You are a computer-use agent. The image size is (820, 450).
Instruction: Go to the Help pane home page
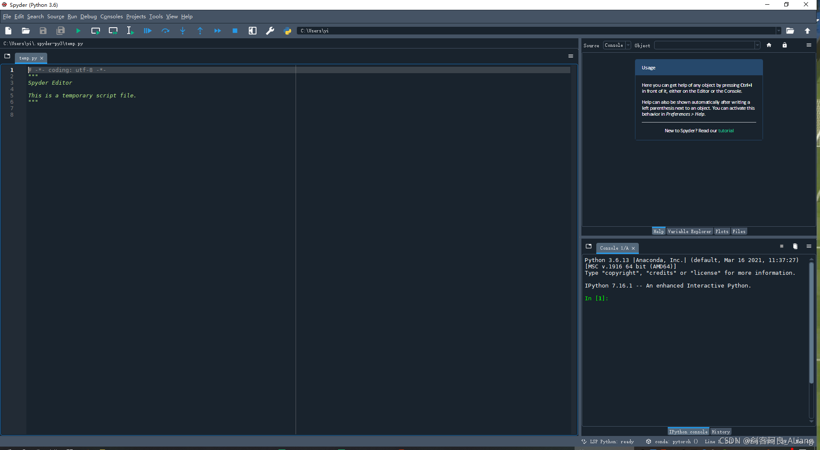point(769,45)
